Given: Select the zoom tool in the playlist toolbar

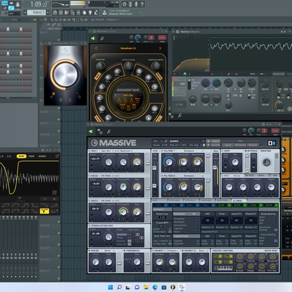Looking at the screenshot, I should pos(82,20).
